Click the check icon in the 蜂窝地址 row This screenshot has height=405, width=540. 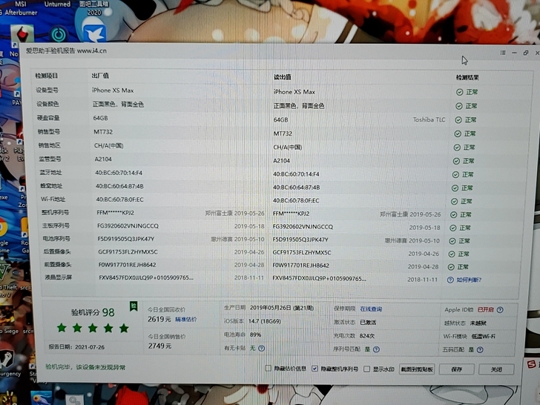(455, 188)
